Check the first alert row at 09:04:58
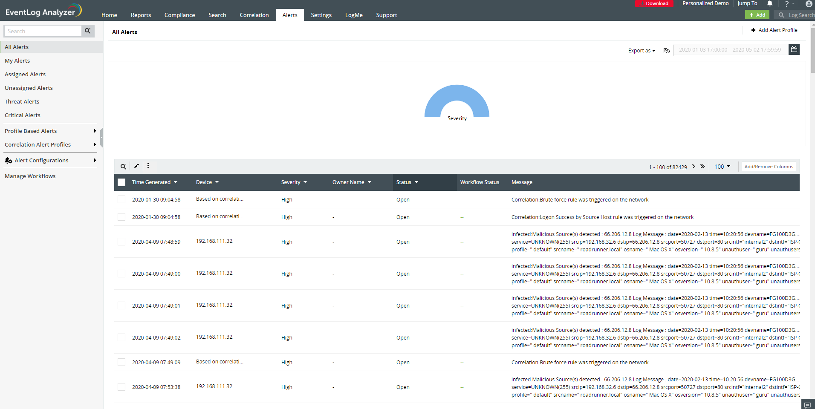The image size is (815, 409). [x=121, y=199]
